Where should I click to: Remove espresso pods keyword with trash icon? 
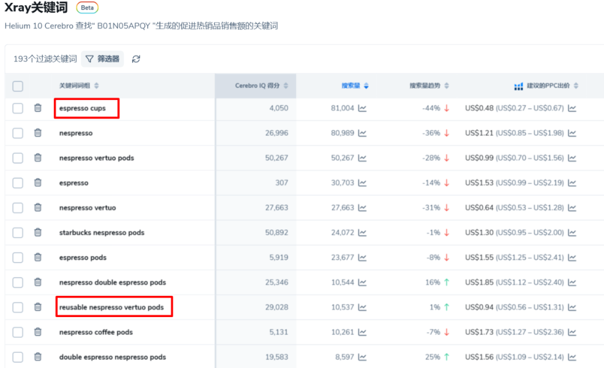pyautogui.click(x=38, y=257)
